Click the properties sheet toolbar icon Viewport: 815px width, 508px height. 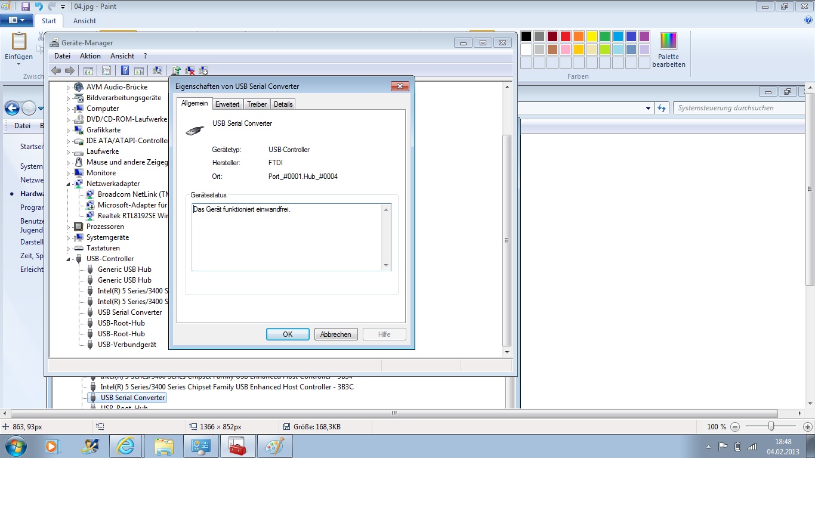pyautogui.click(x=106, y=70)
